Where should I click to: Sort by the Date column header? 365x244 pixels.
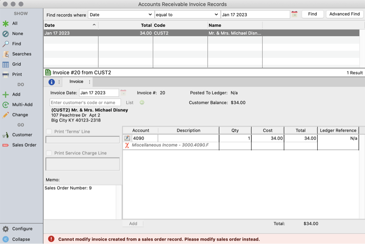point(70,25)
